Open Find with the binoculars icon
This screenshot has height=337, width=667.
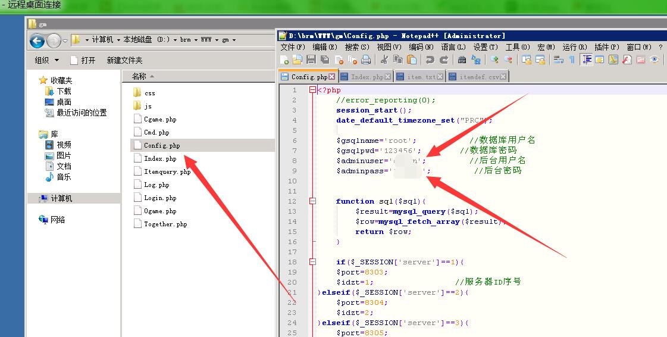pos(462,60)
